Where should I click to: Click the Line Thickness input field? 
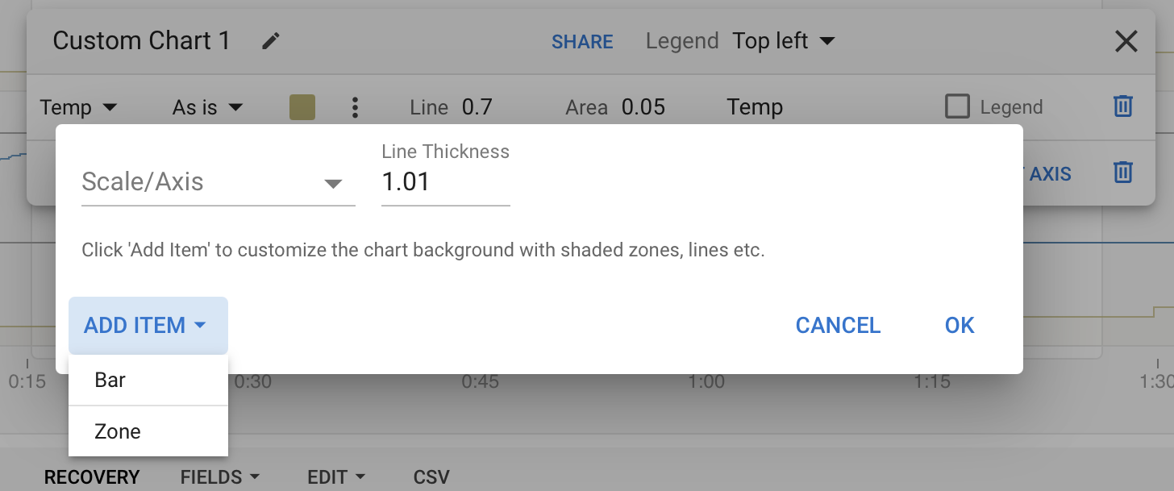coord(444,183)
